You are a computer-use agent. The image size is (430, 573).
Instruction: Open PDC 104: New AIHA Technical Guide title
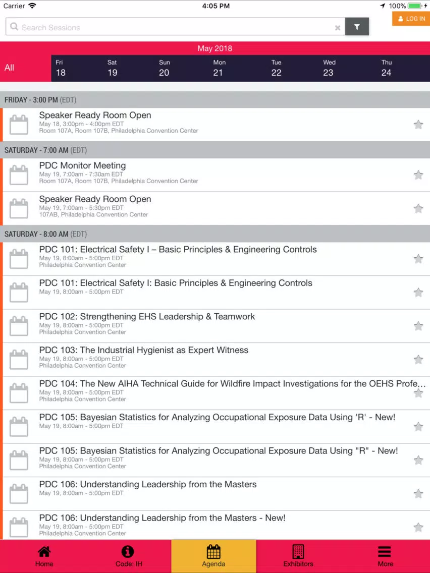(233, 384)
